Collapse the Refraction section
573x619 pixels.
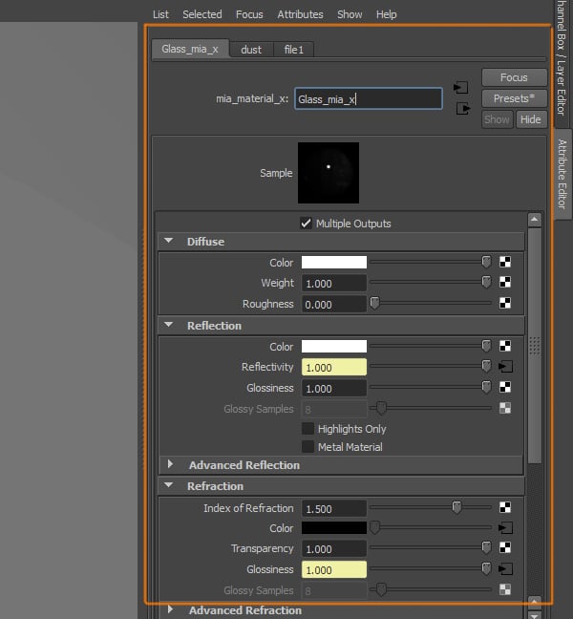tap(169, 486)
